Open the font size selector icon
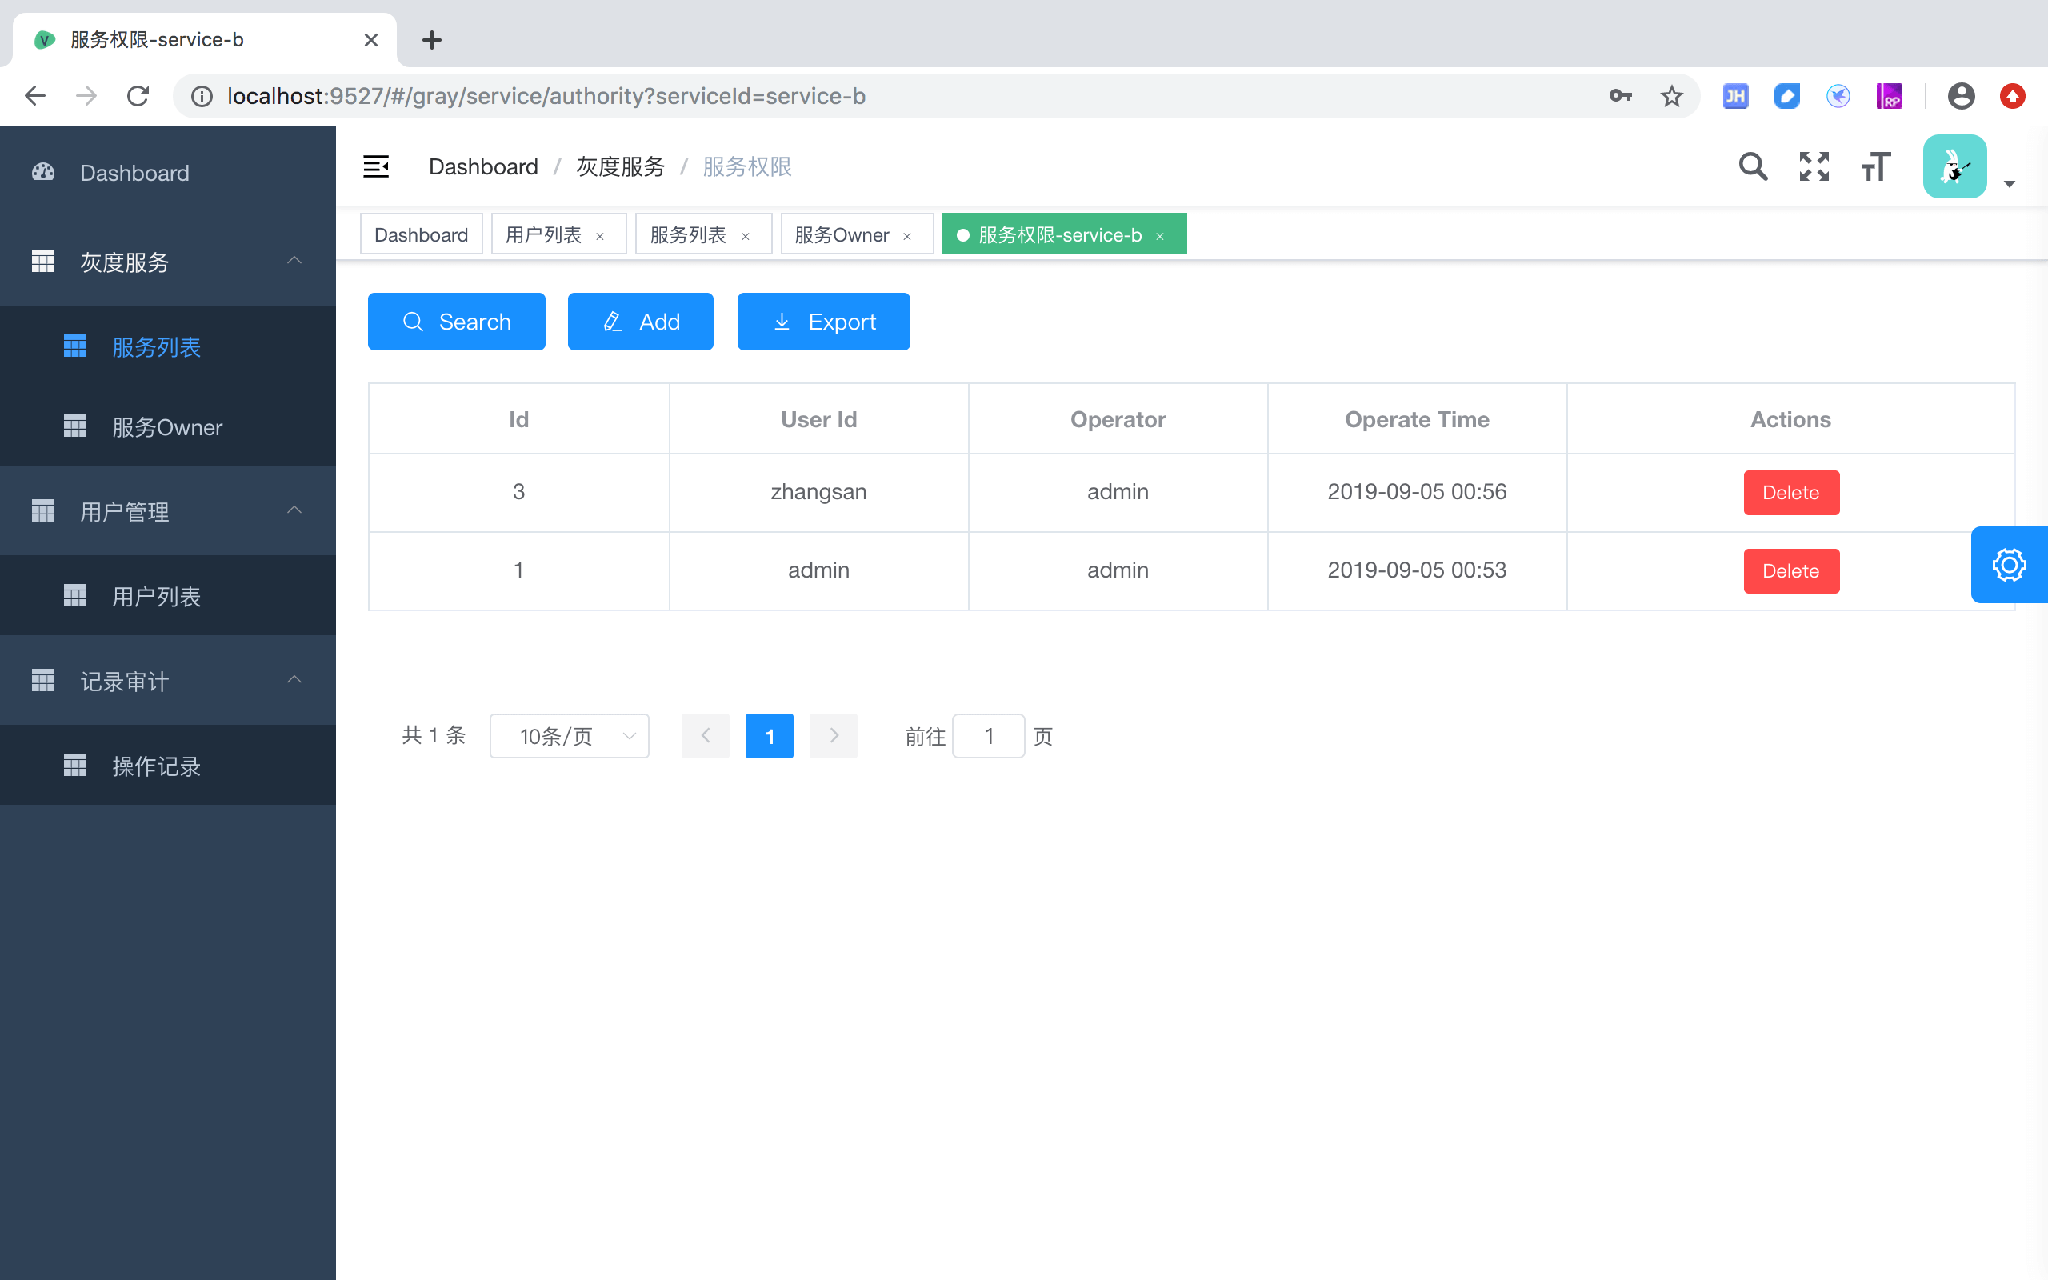Viewport: 2048px width, 1280px height. (x=1875, y=166)
